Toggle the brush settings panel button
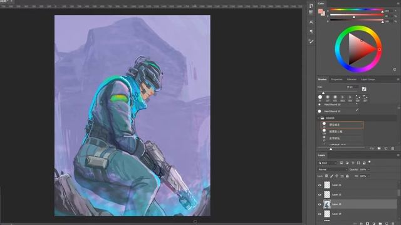This screenshot has width=401, height=225. [x=364, y=89]
